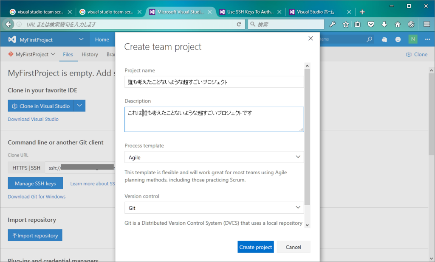Click the globe extension icon in toolbar
This screenshot has height=262, width=435.
pos(411,24)
